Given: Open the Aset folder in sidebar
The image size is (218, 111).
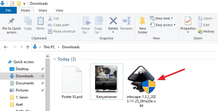Looking at the screenshot, I should click(16, 104).
